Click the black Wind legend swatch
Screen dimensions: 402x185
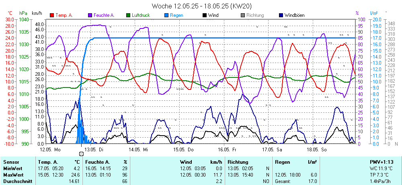pyautogui.click(x=205, y=15)
